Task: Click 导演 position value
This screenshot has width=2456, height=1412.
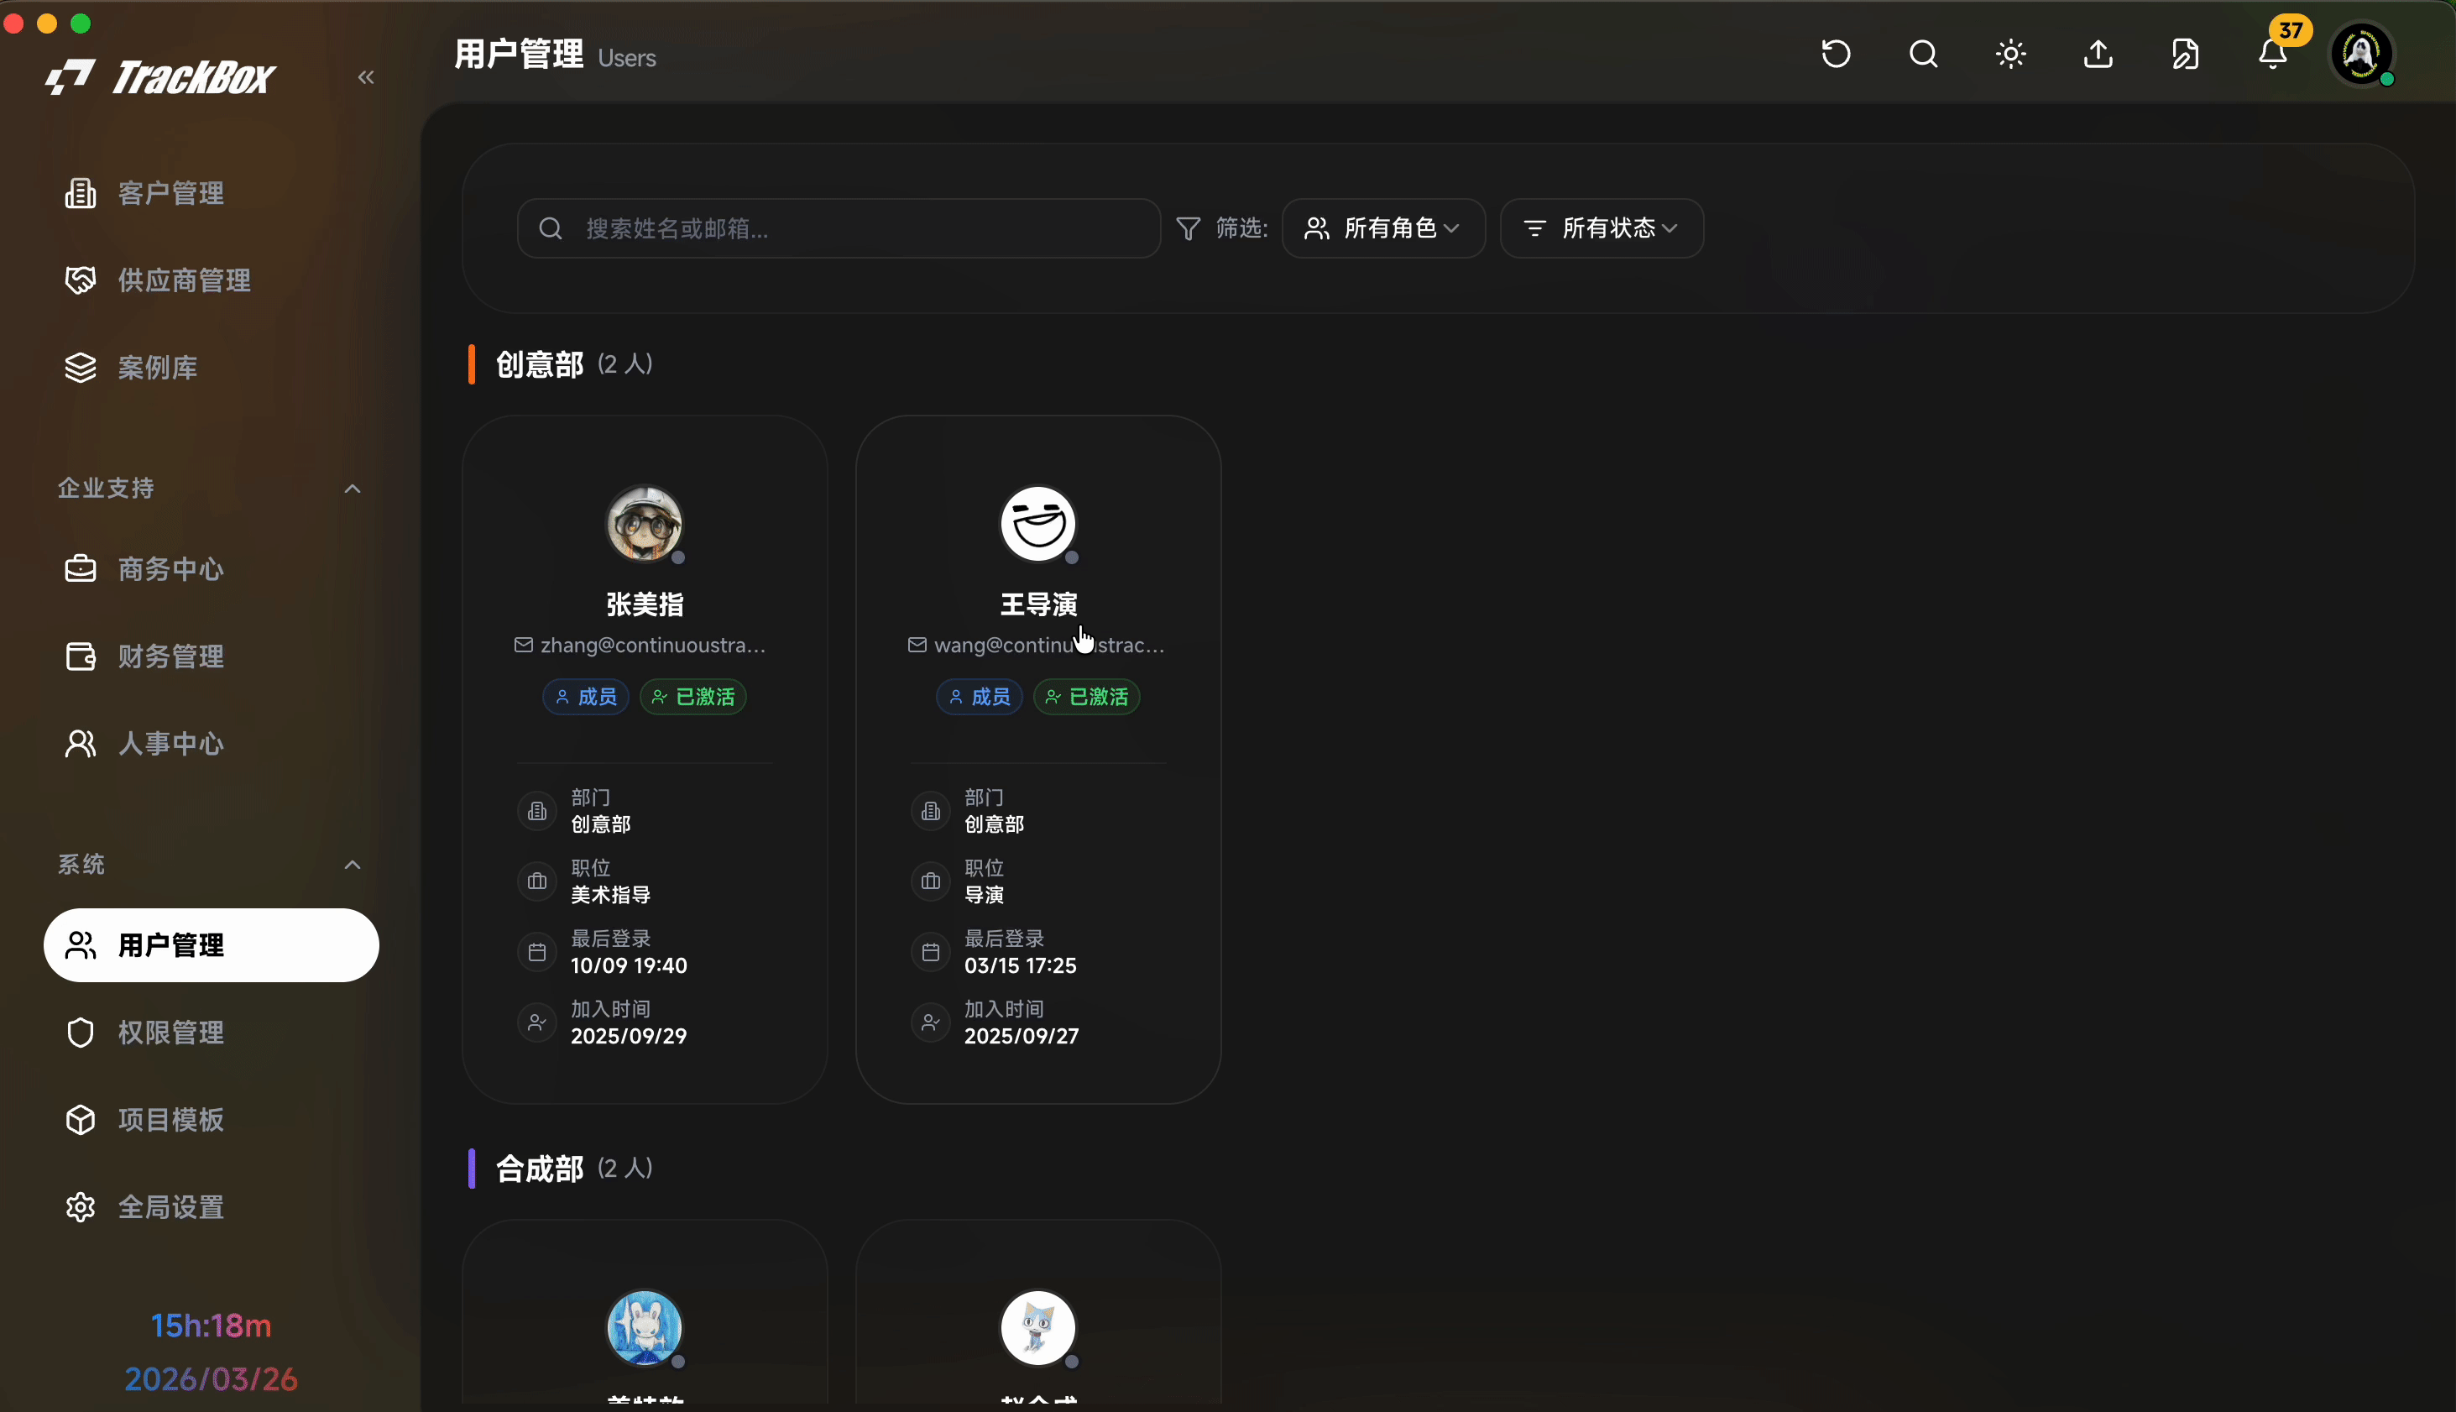Action: (x=984, y=895)
